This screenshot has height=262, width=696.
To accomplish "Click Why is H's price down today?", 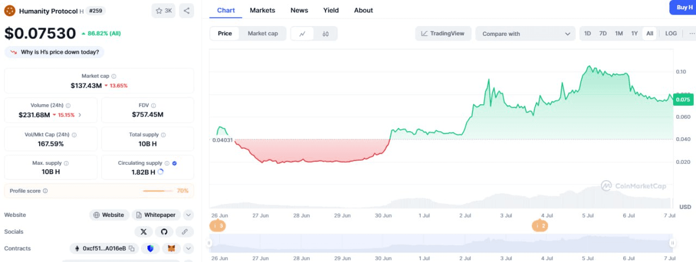I will pos(54,52).
